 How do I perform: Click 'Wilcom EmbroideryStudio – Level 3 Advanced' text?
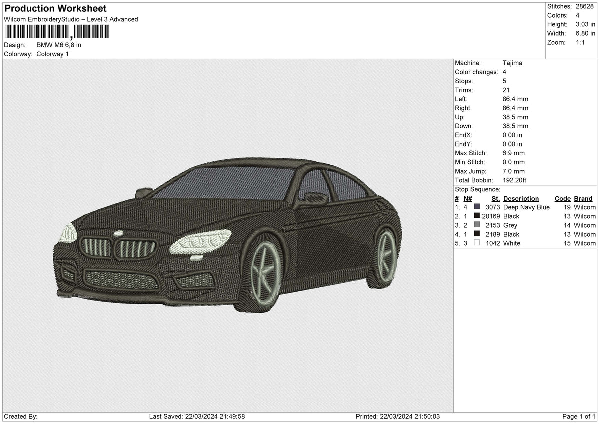(x=71, y=19)
